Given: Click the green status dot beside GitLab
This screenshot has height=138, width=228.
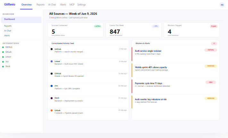Looking at the screenshot, I should click(3, 52).
